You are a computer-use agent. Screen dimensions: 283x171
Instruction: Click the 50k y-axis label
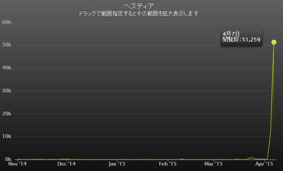7,45
